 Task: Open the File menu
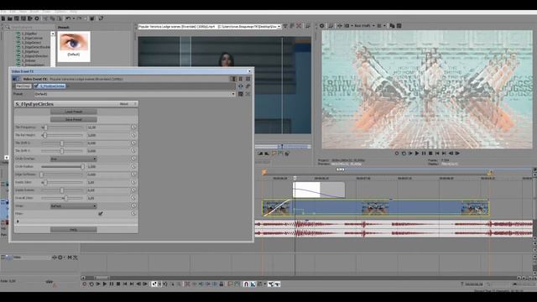(x=3, y=12)
